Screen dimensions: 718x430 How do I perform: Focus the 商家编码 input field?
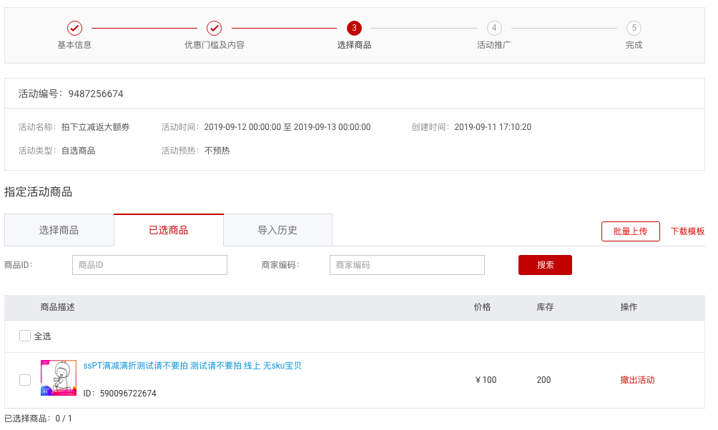407,265
